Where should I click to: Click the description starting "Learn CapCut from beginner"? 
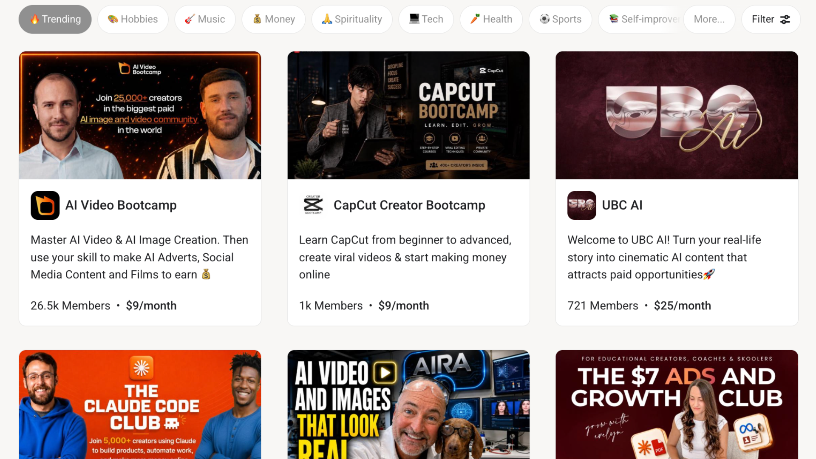point(405,257)
